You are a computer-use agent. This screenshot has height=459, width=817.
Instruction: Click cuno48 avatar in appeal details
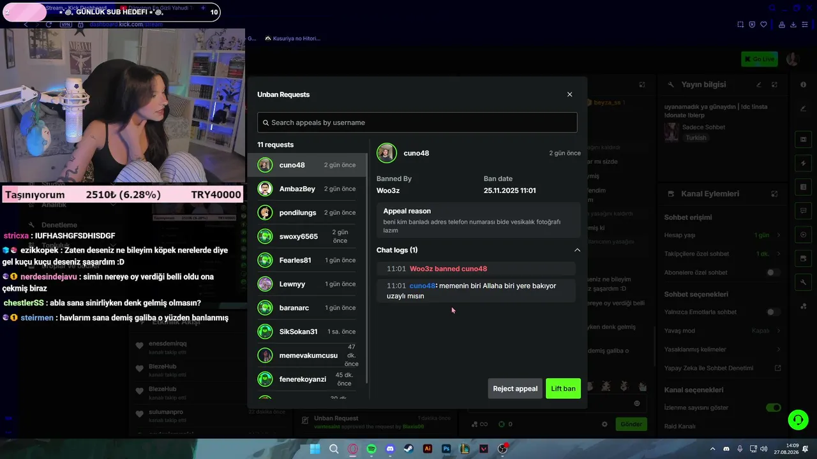coord(387,153)
